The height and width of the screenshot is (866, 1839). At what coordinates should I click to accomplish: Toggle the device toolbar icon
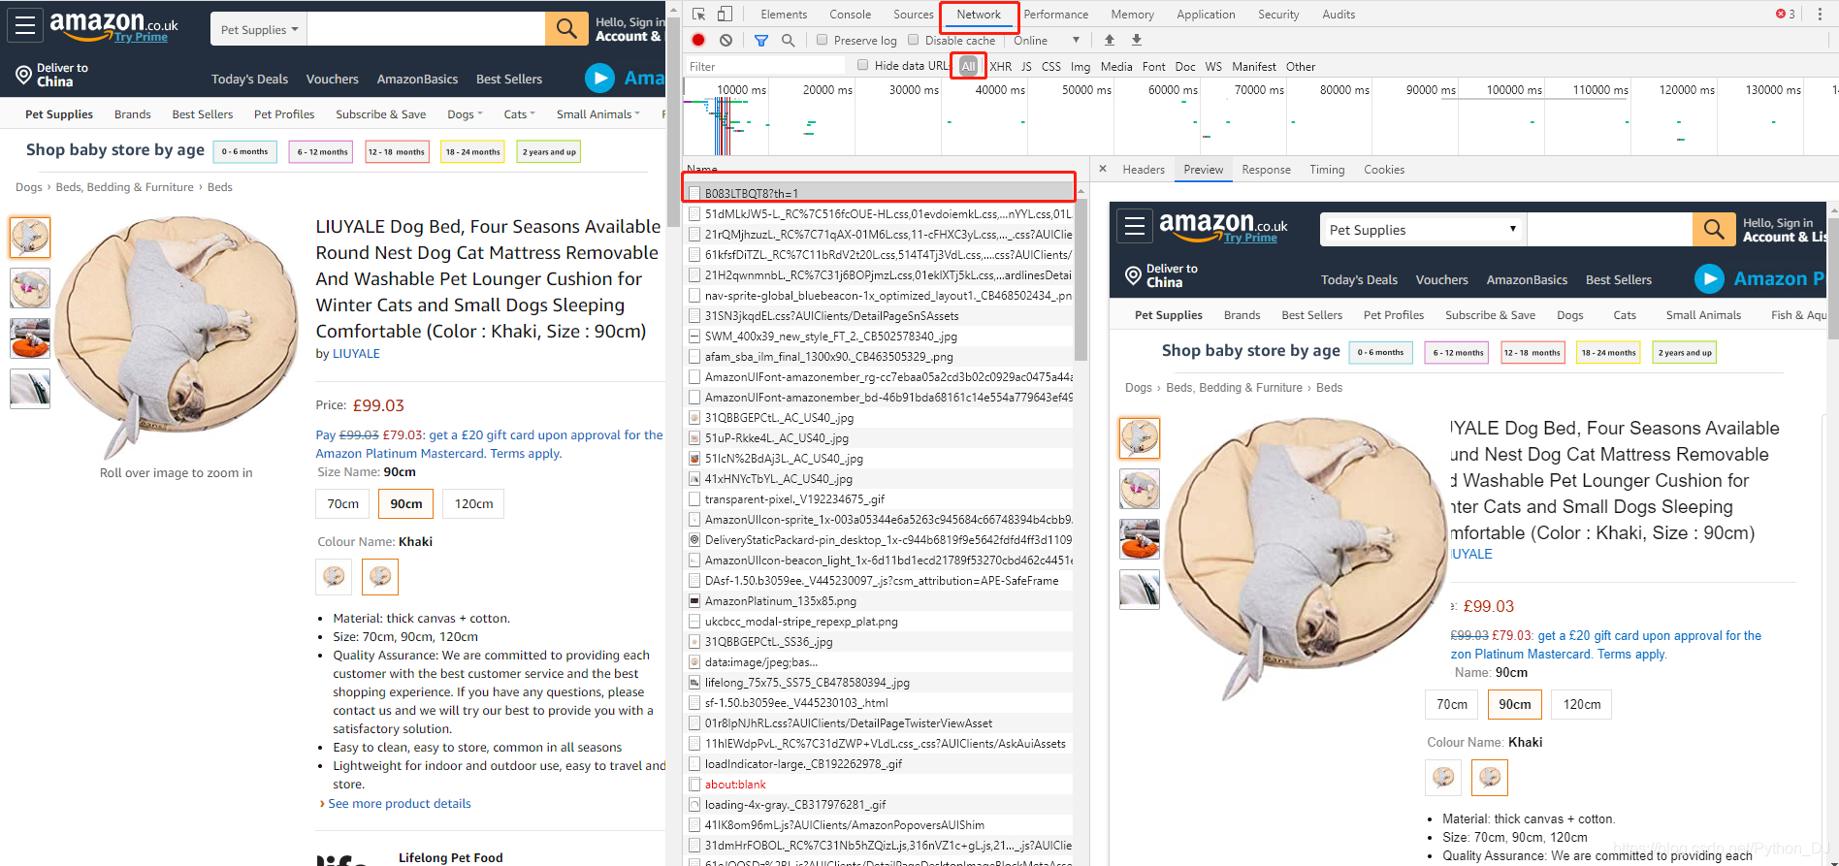tap(725, 14)
